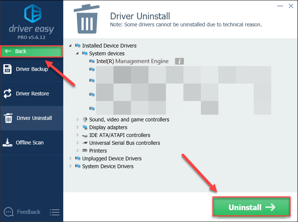Click the large trash can header icon

[87, 20]
